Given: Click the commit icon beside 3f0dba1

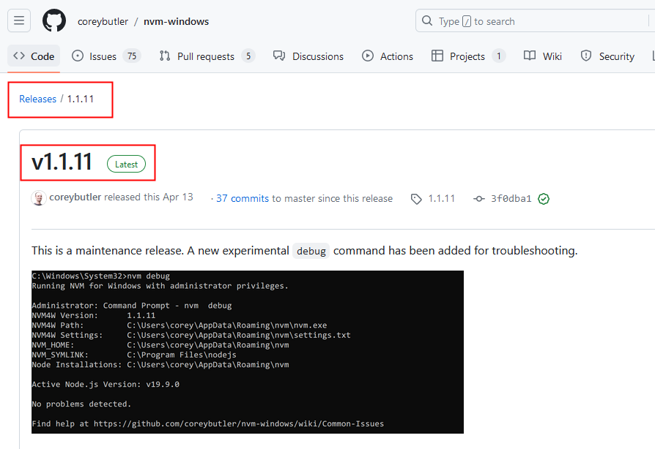Looking at the screenshot, I should click(479, 199).
